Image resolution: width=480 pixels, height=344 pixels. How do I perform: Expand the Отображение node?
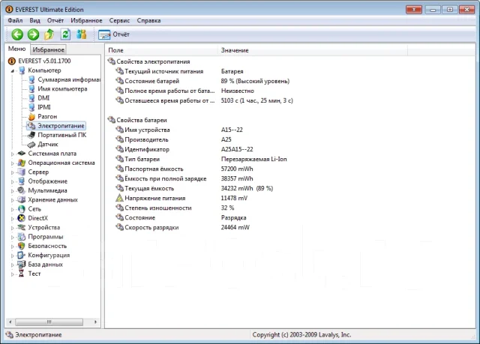pyautogui.click(x=13, y=181)
